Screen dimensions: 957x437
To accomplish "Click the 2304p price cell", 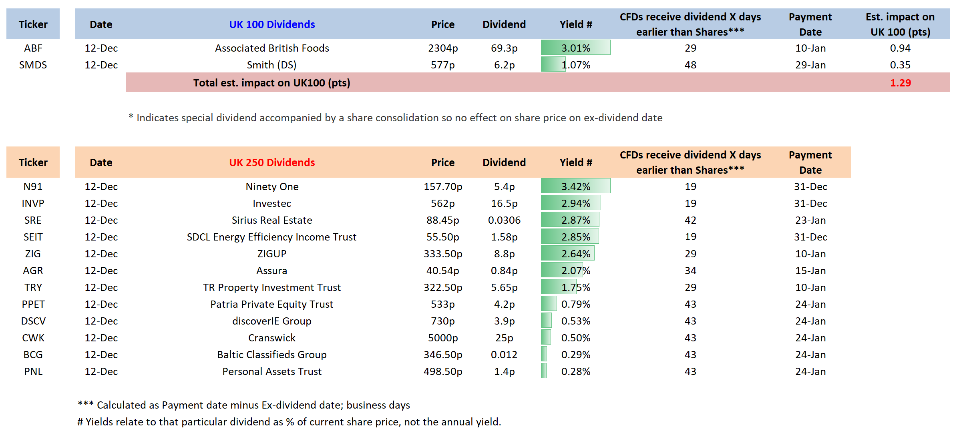I will click(443, 48).
